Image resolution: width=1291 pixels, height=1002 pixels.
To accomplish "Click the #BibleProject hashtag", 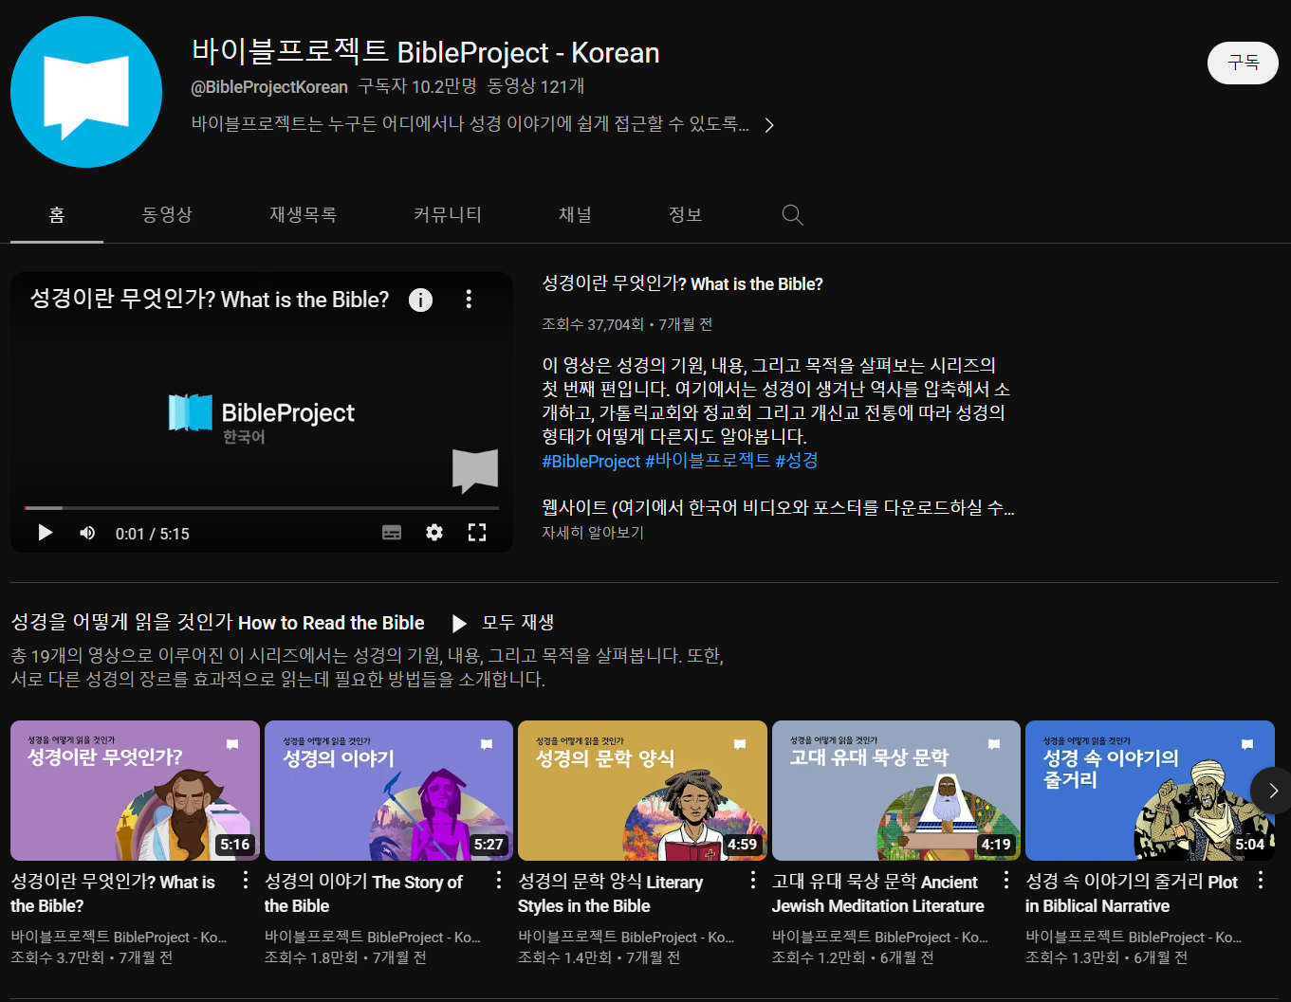I will pyautogui.click(x=591, y=461).
